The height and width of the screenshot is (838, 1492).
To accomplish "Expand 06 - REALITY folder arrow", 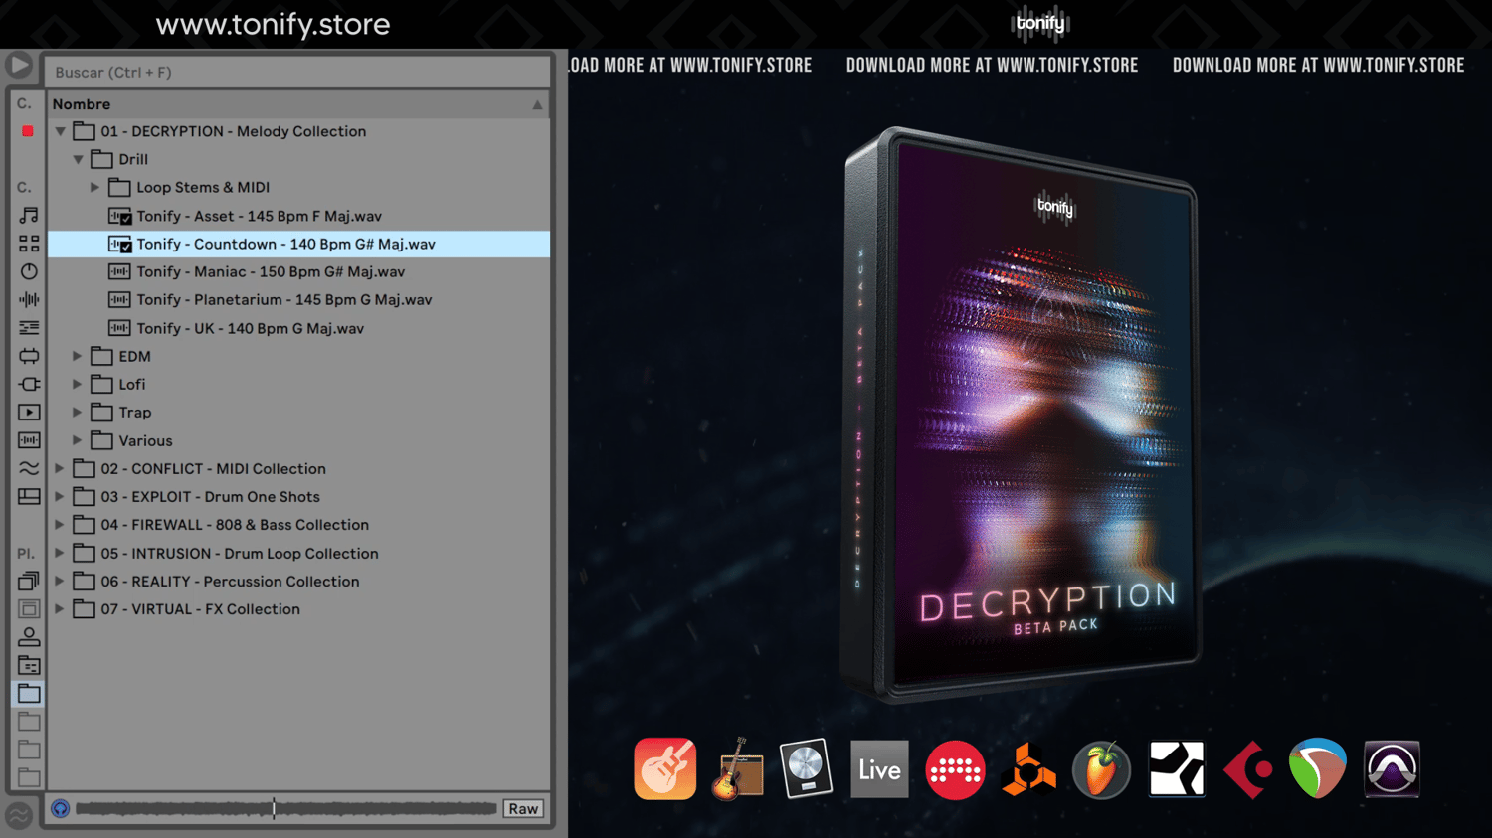I will 60,581.
